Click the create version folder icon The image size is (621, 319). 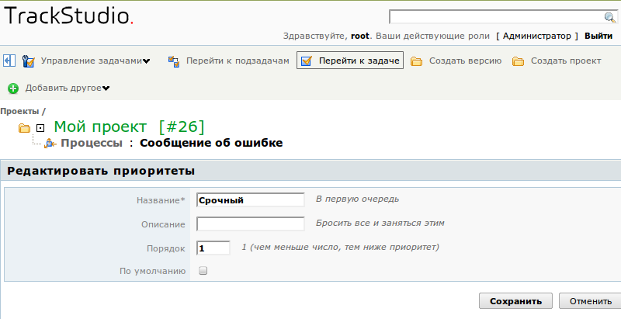point(416,61)
